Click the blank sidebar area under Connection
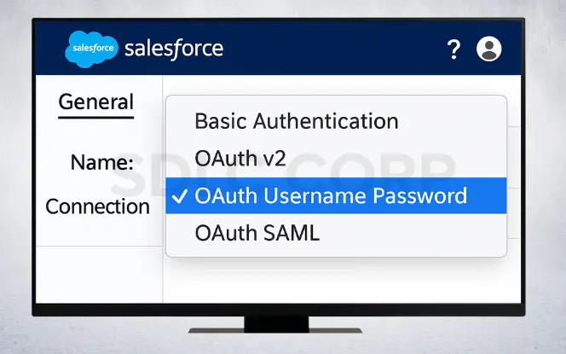566x354 pixels. 99,275
